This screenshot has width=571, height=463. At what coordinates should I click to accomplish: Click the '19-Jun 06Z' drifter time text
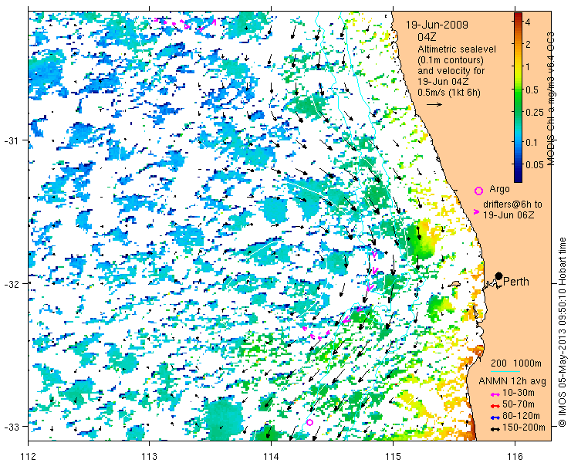pyautogui.click(x=508, y=215)
